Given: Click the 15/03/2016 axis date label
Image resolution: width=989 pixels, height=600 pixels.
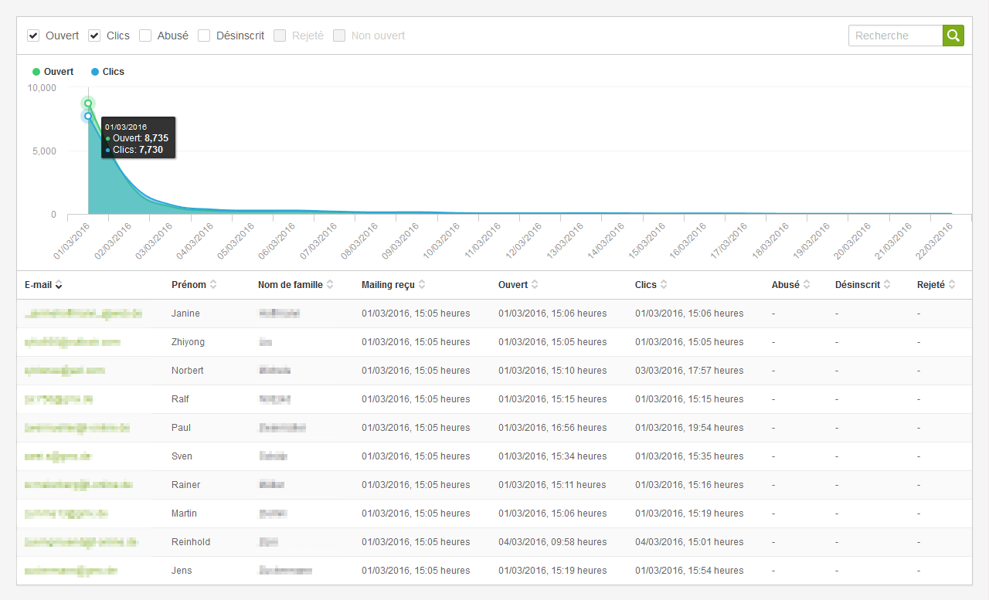Looking at the screenshot, I should pyautogui.click(x=646, y=241).
